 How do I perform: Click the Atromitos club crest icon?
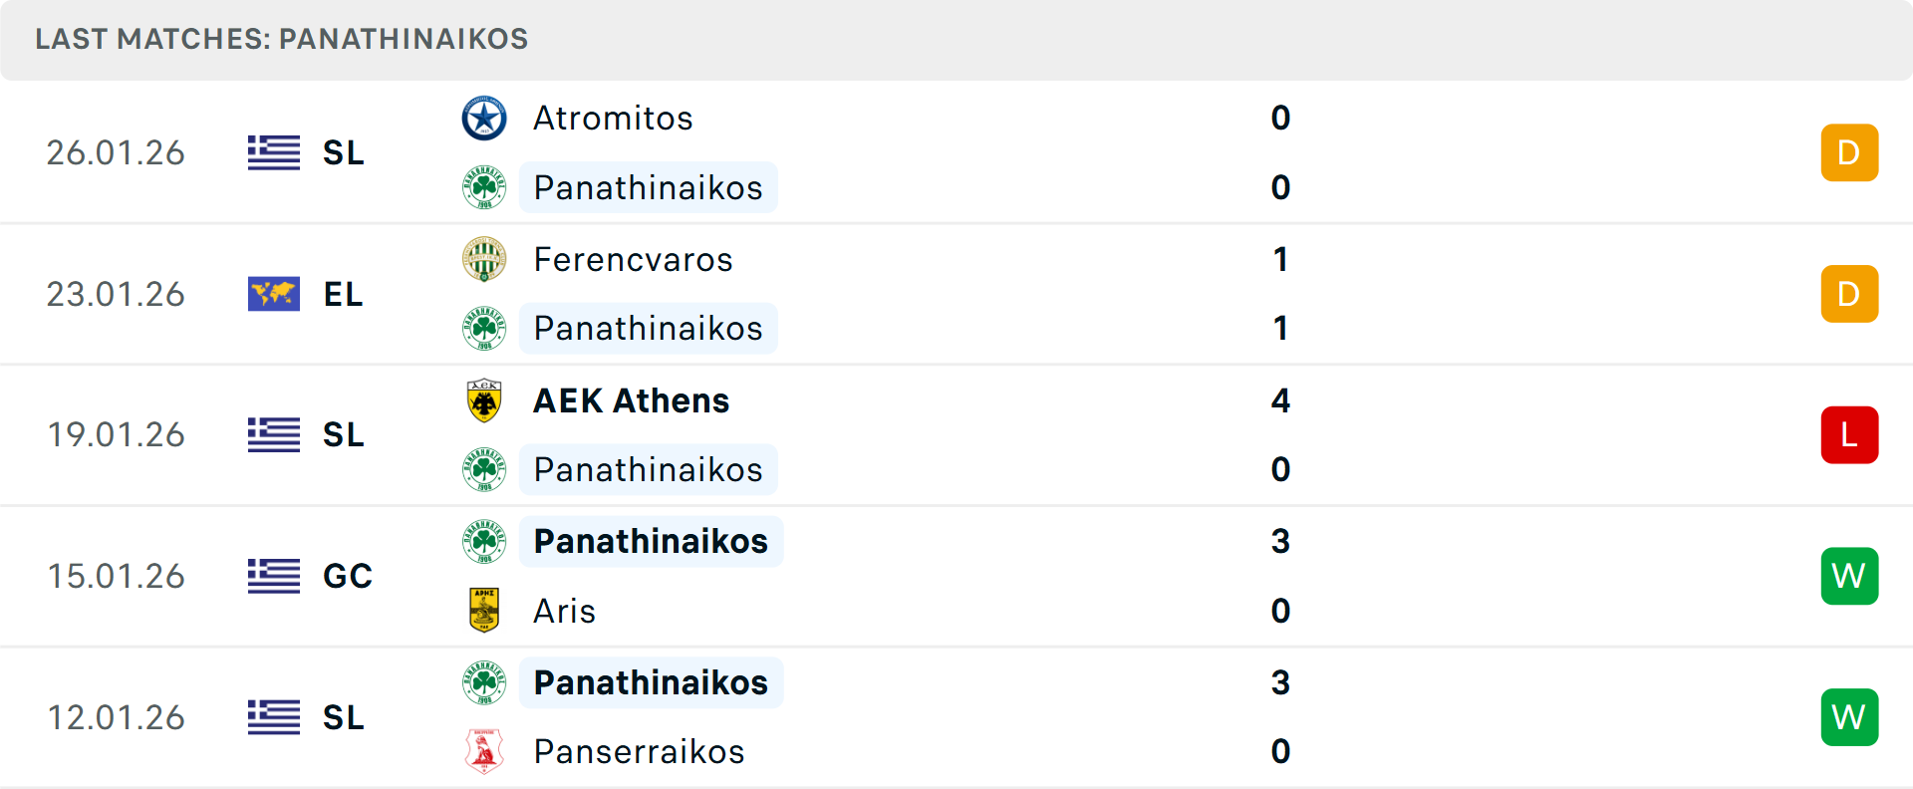coord(484,119)
